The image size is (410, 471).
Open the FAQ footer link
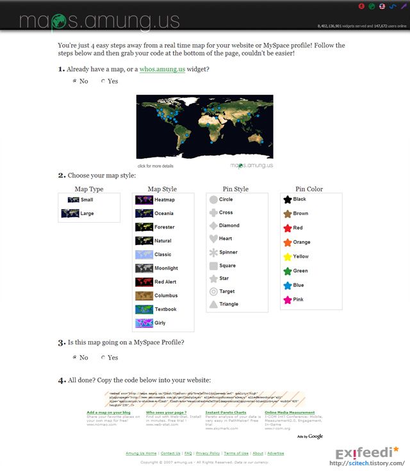tap(188, 453)
